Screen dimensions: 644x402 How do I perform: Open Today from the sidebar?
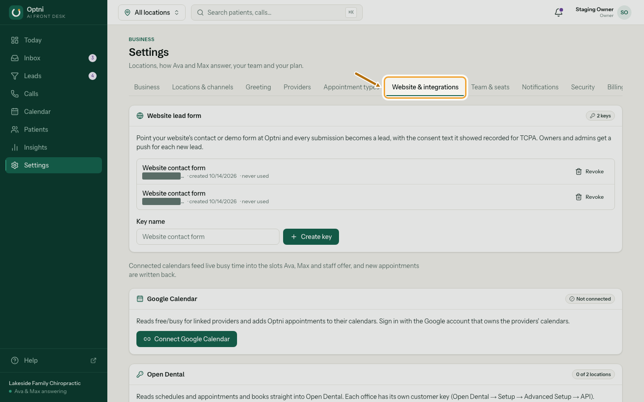tap(54, 40)
